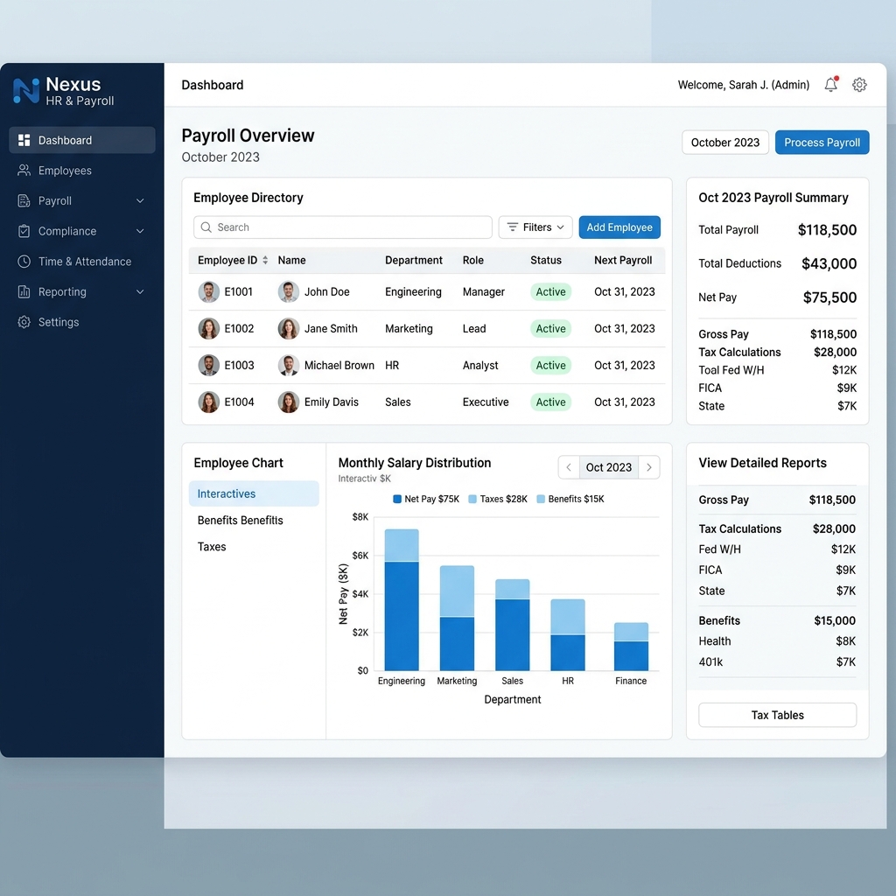This screenshot has height=896, width=896.
Task: Click Emily Davis's Active status badge
Action: point(550,402)
